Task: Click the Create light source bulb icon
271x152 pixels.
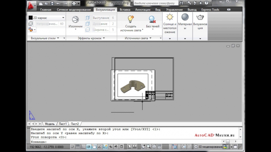Action: click(x=130, y=19)
